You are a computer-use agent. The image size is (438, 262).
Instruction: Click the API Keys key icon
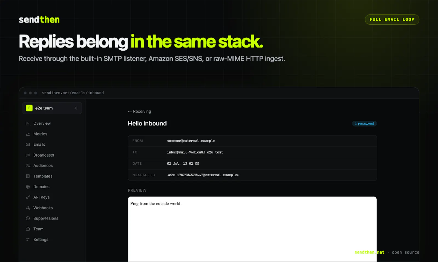click(x=28, y=197)
